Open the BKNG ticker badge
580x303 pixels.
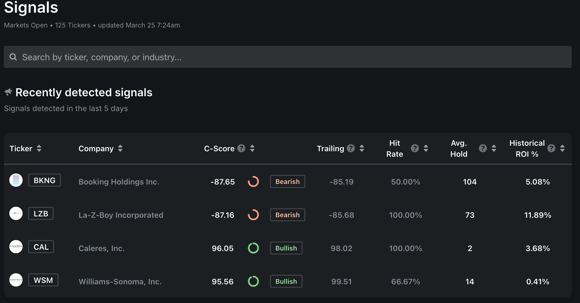point(45,180)
